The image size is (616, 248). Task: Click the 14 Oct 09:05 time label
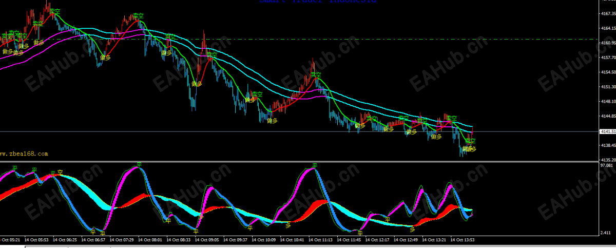click(207, 240)
